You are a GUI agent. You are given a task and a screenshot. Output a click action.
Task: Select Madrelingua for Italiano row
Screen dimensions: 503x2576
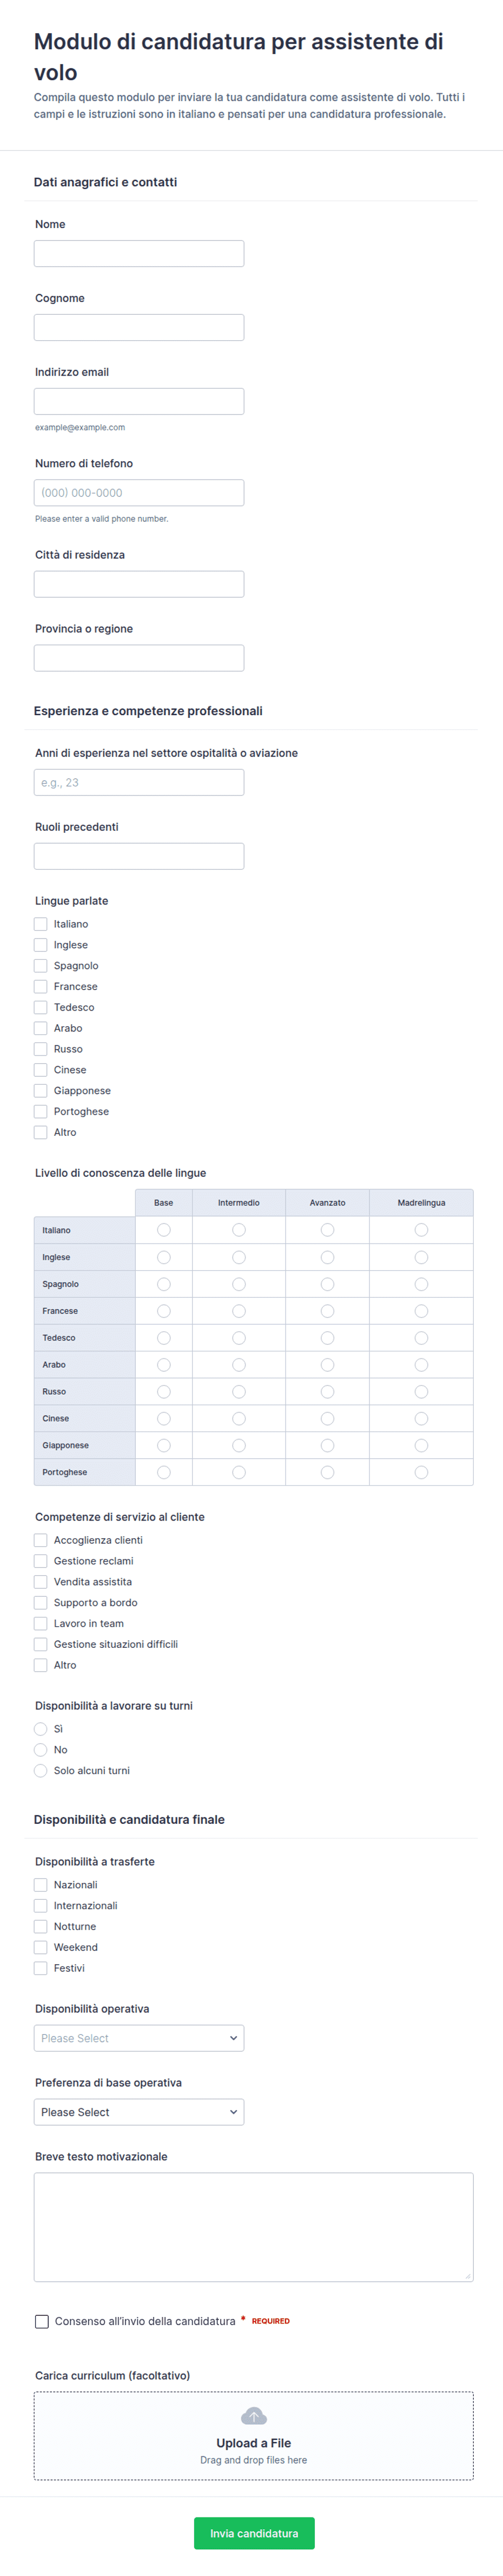421,1229
